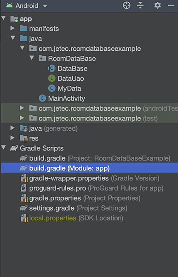This screenshot has height=277, width=178.
Task: Hide the project panel with minus icon
Action: coord(171,6)
